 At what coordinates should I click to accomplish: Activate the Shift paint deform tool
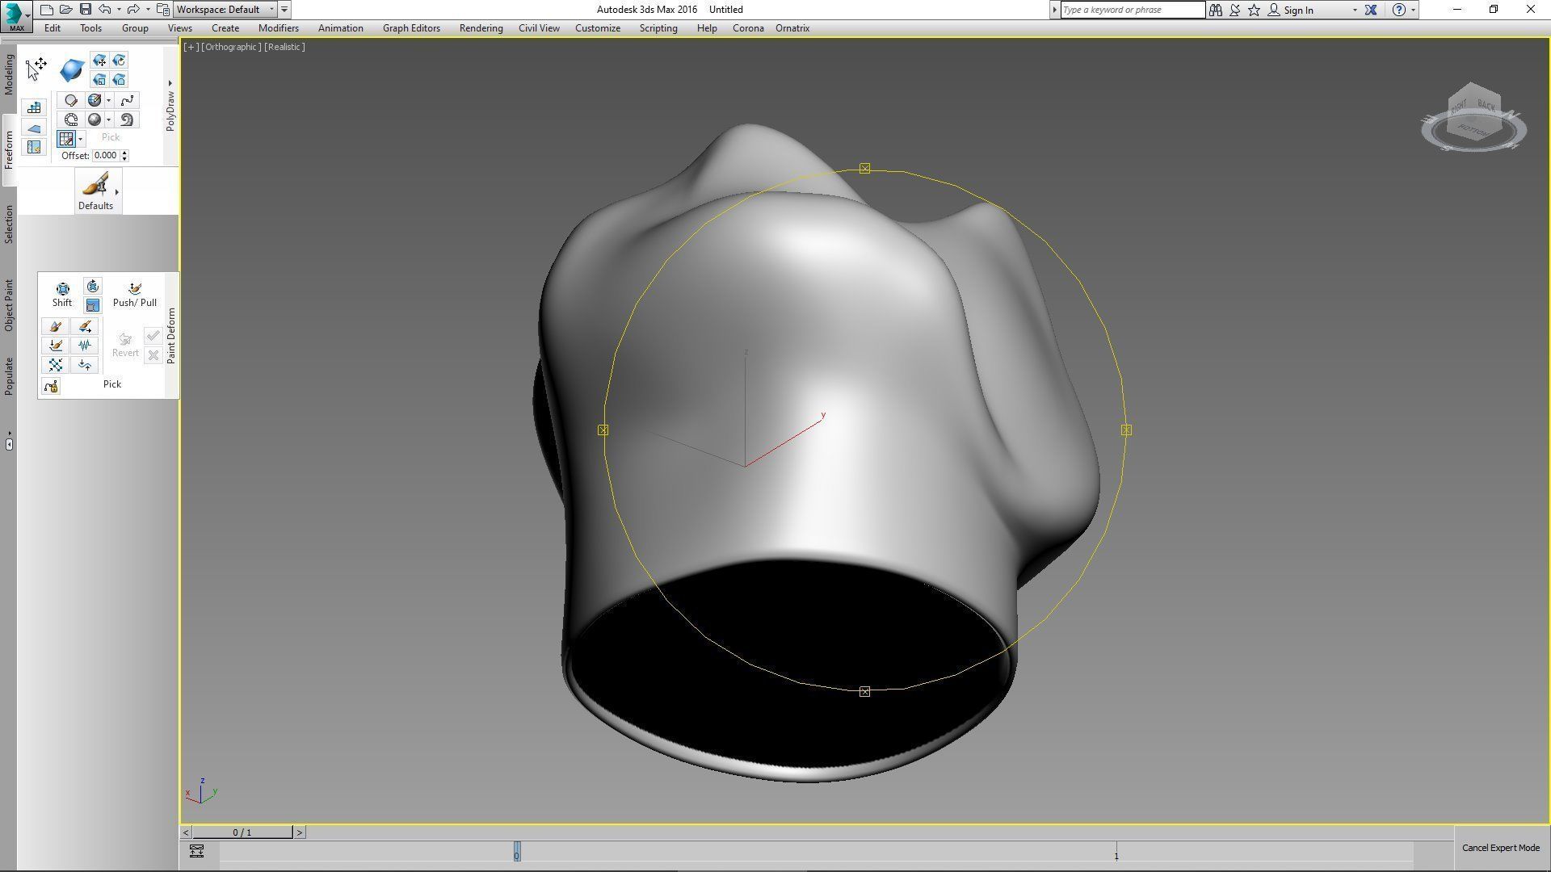pos(62,295)
